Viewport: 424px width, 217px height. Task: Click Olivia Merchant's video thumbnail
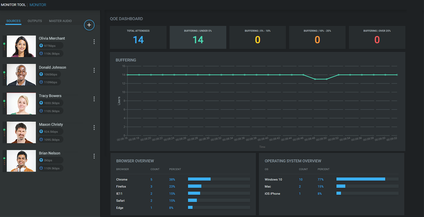[x=21, y=46]
